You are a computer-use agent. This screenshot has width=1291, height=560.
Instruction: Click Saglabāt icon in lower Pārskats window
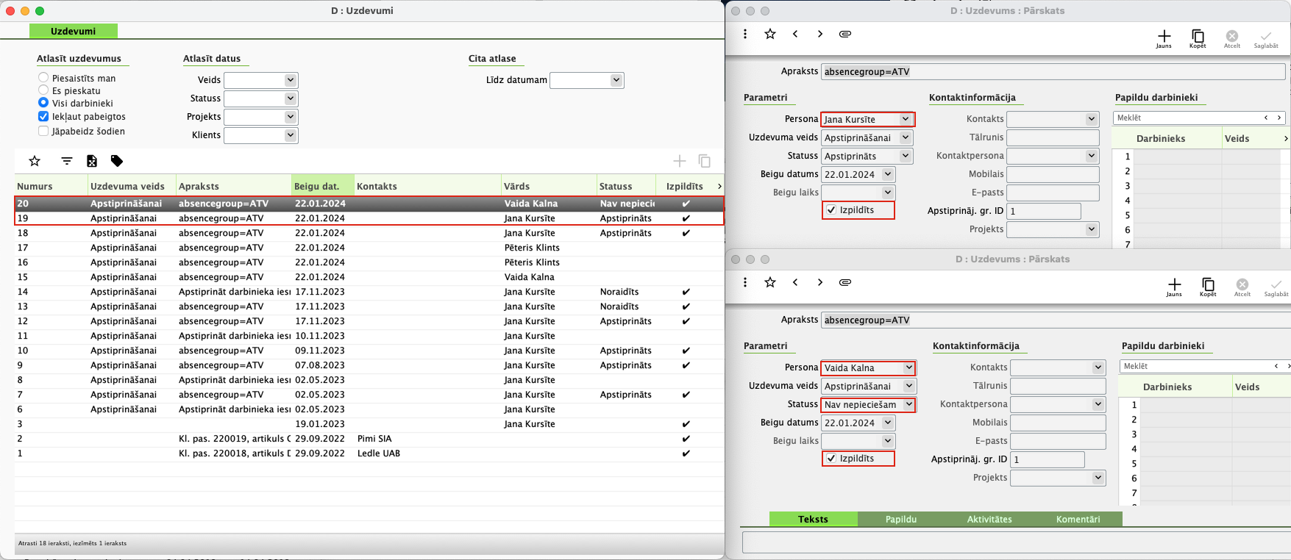tap(1276, 287)
